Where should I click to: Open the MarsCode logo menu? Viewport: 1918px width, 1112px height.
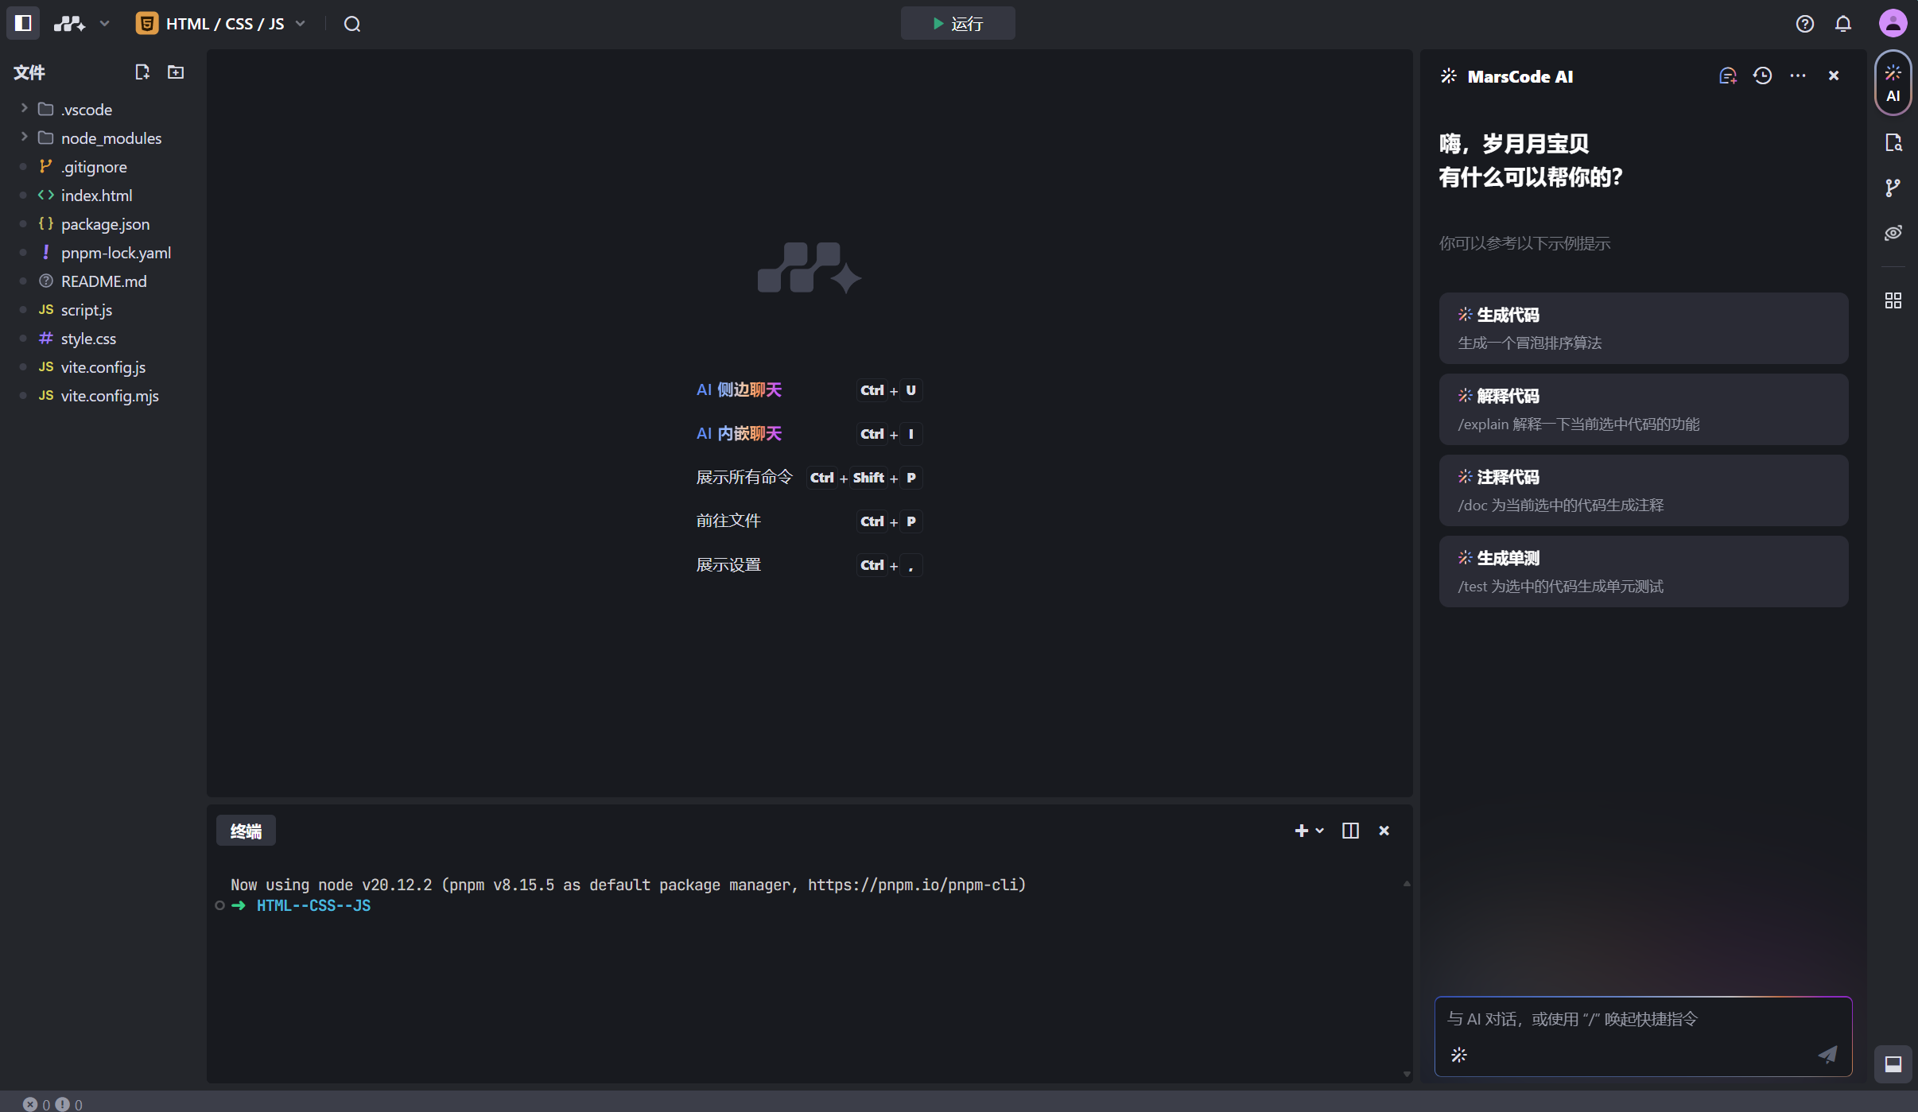[x=69, y=24]
